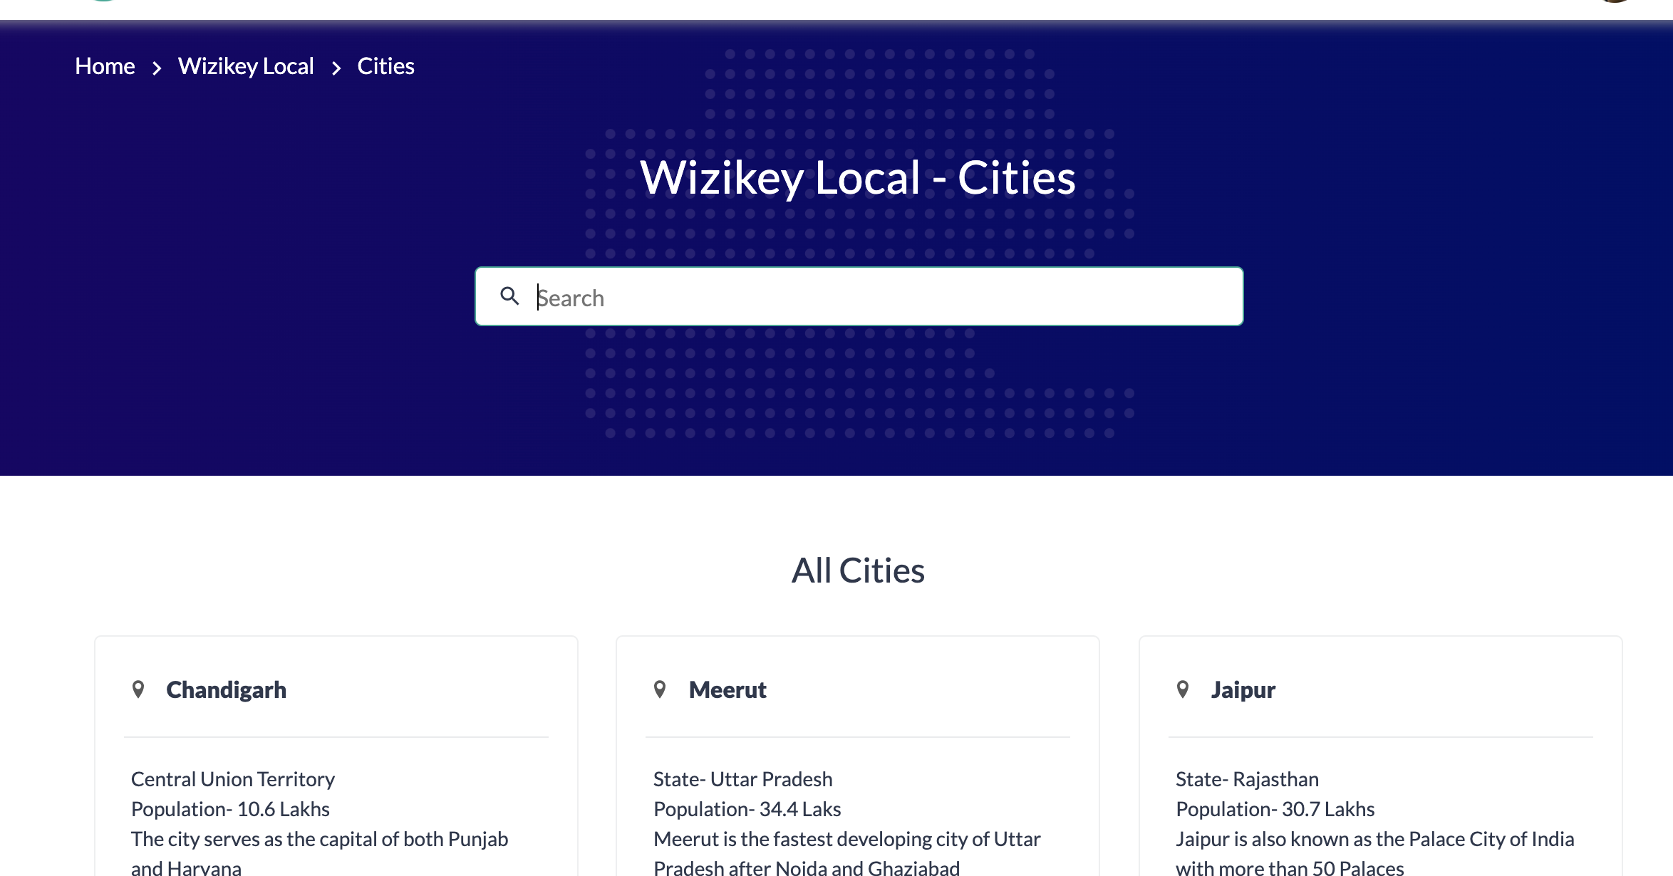Go to Home breadcrumb link
The width and height of the screenshot is (1673, 876).
click(105, 66)
